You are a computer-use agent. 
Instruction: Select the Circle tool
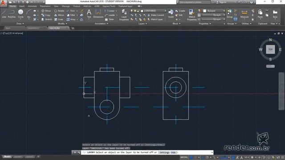tap(20, 14)
